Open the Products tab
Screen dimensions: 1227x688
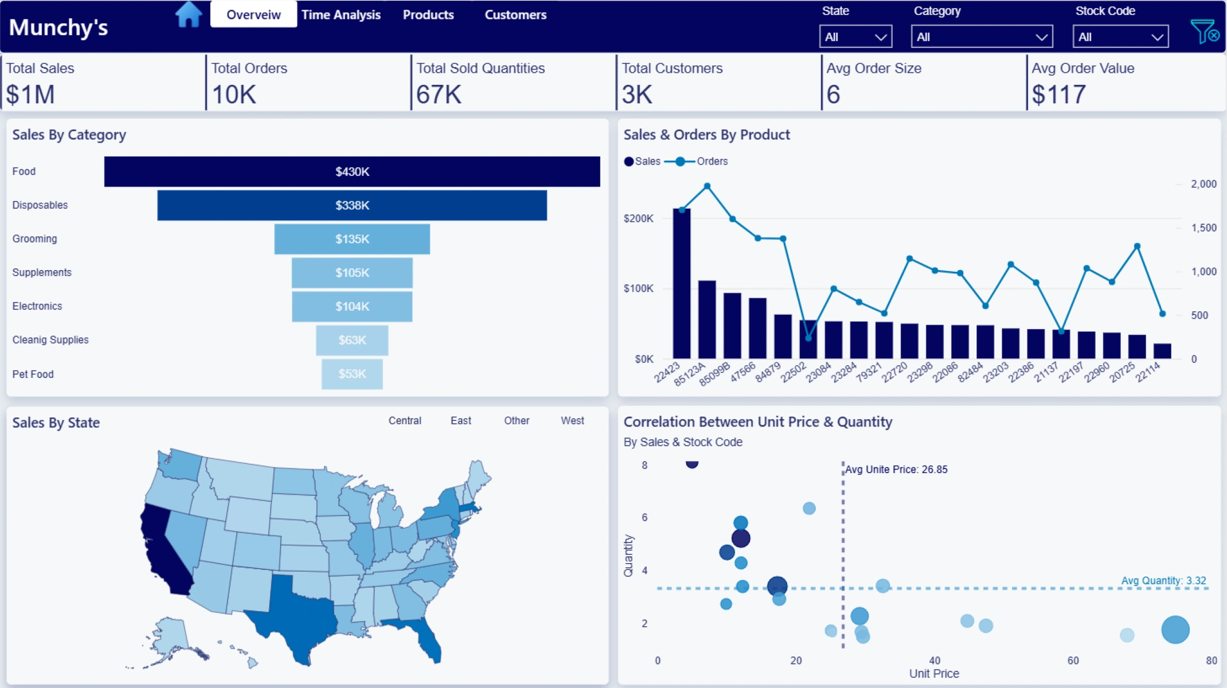(x=428, y=15)
